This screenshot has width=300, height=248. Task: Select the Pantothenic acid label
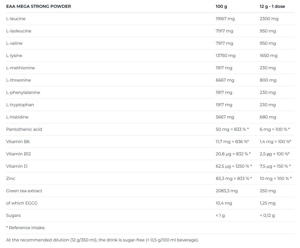[24, 129]
